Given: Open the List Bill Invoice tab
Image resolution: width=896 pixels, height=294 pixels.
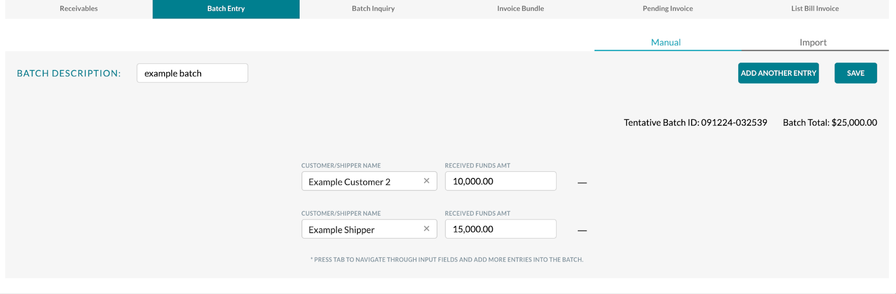Looking at the screenshot, I should [x=815, y=9].
